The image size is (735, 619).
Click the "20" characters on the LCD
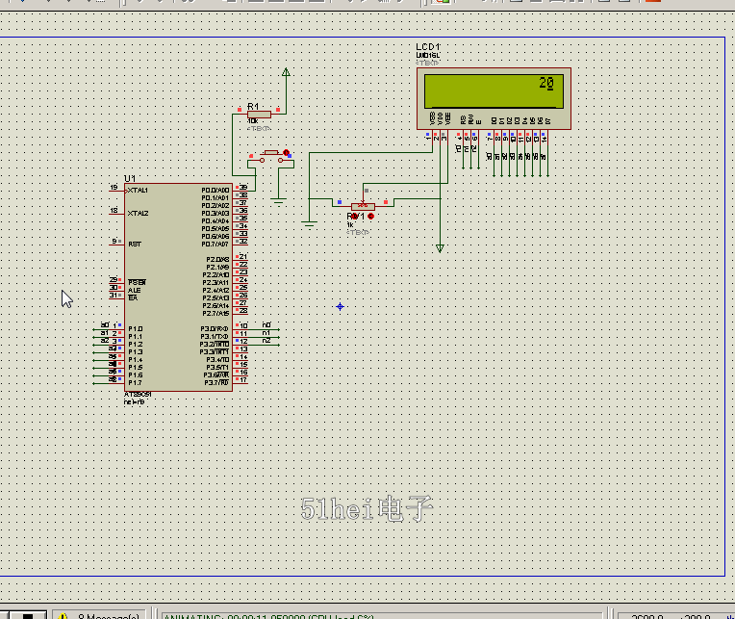(x=546, y=84)
